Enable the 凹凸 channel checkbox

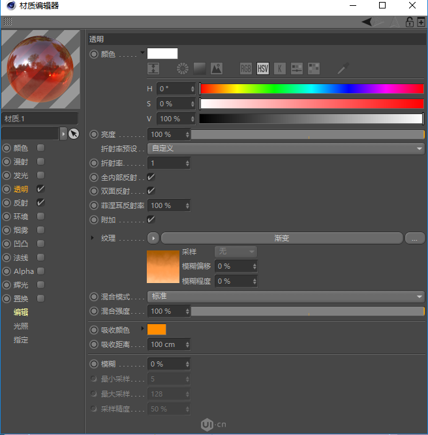[41, 244]
